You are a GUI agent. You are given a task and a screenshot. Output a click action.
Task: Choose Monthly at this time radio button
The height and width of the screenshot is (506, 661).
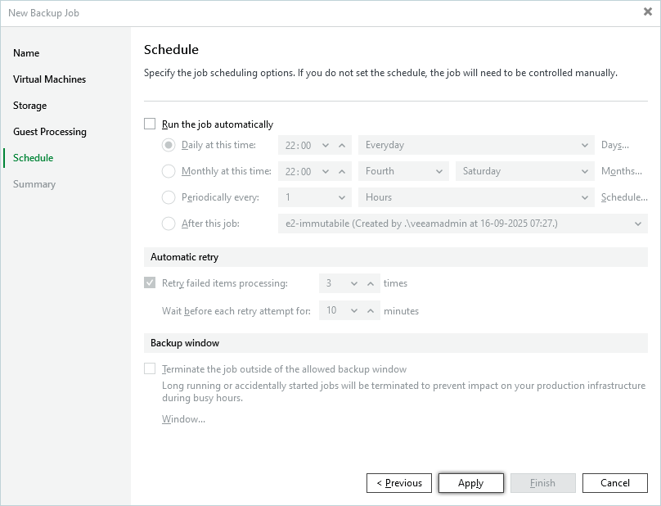[169, 171]
